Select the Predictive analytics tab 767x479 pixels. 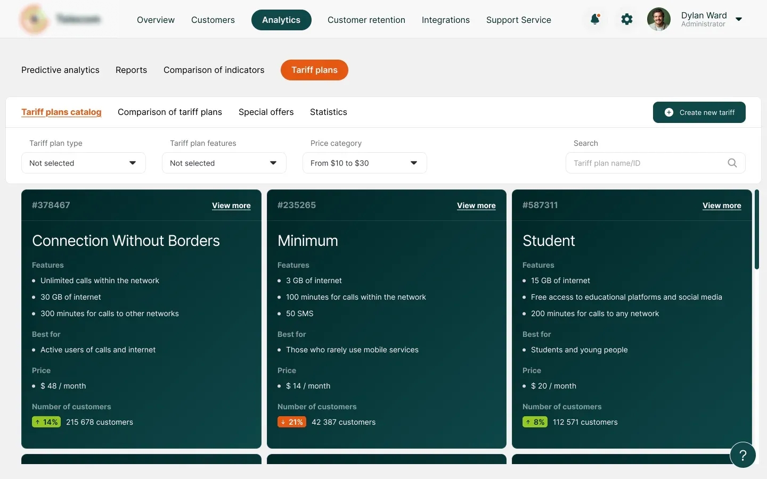(60, 70)
